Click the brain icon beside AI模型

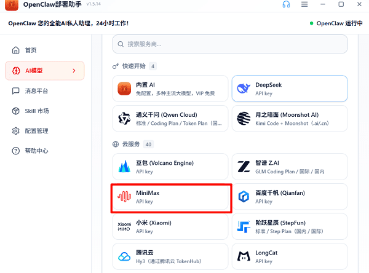[16, 71]
